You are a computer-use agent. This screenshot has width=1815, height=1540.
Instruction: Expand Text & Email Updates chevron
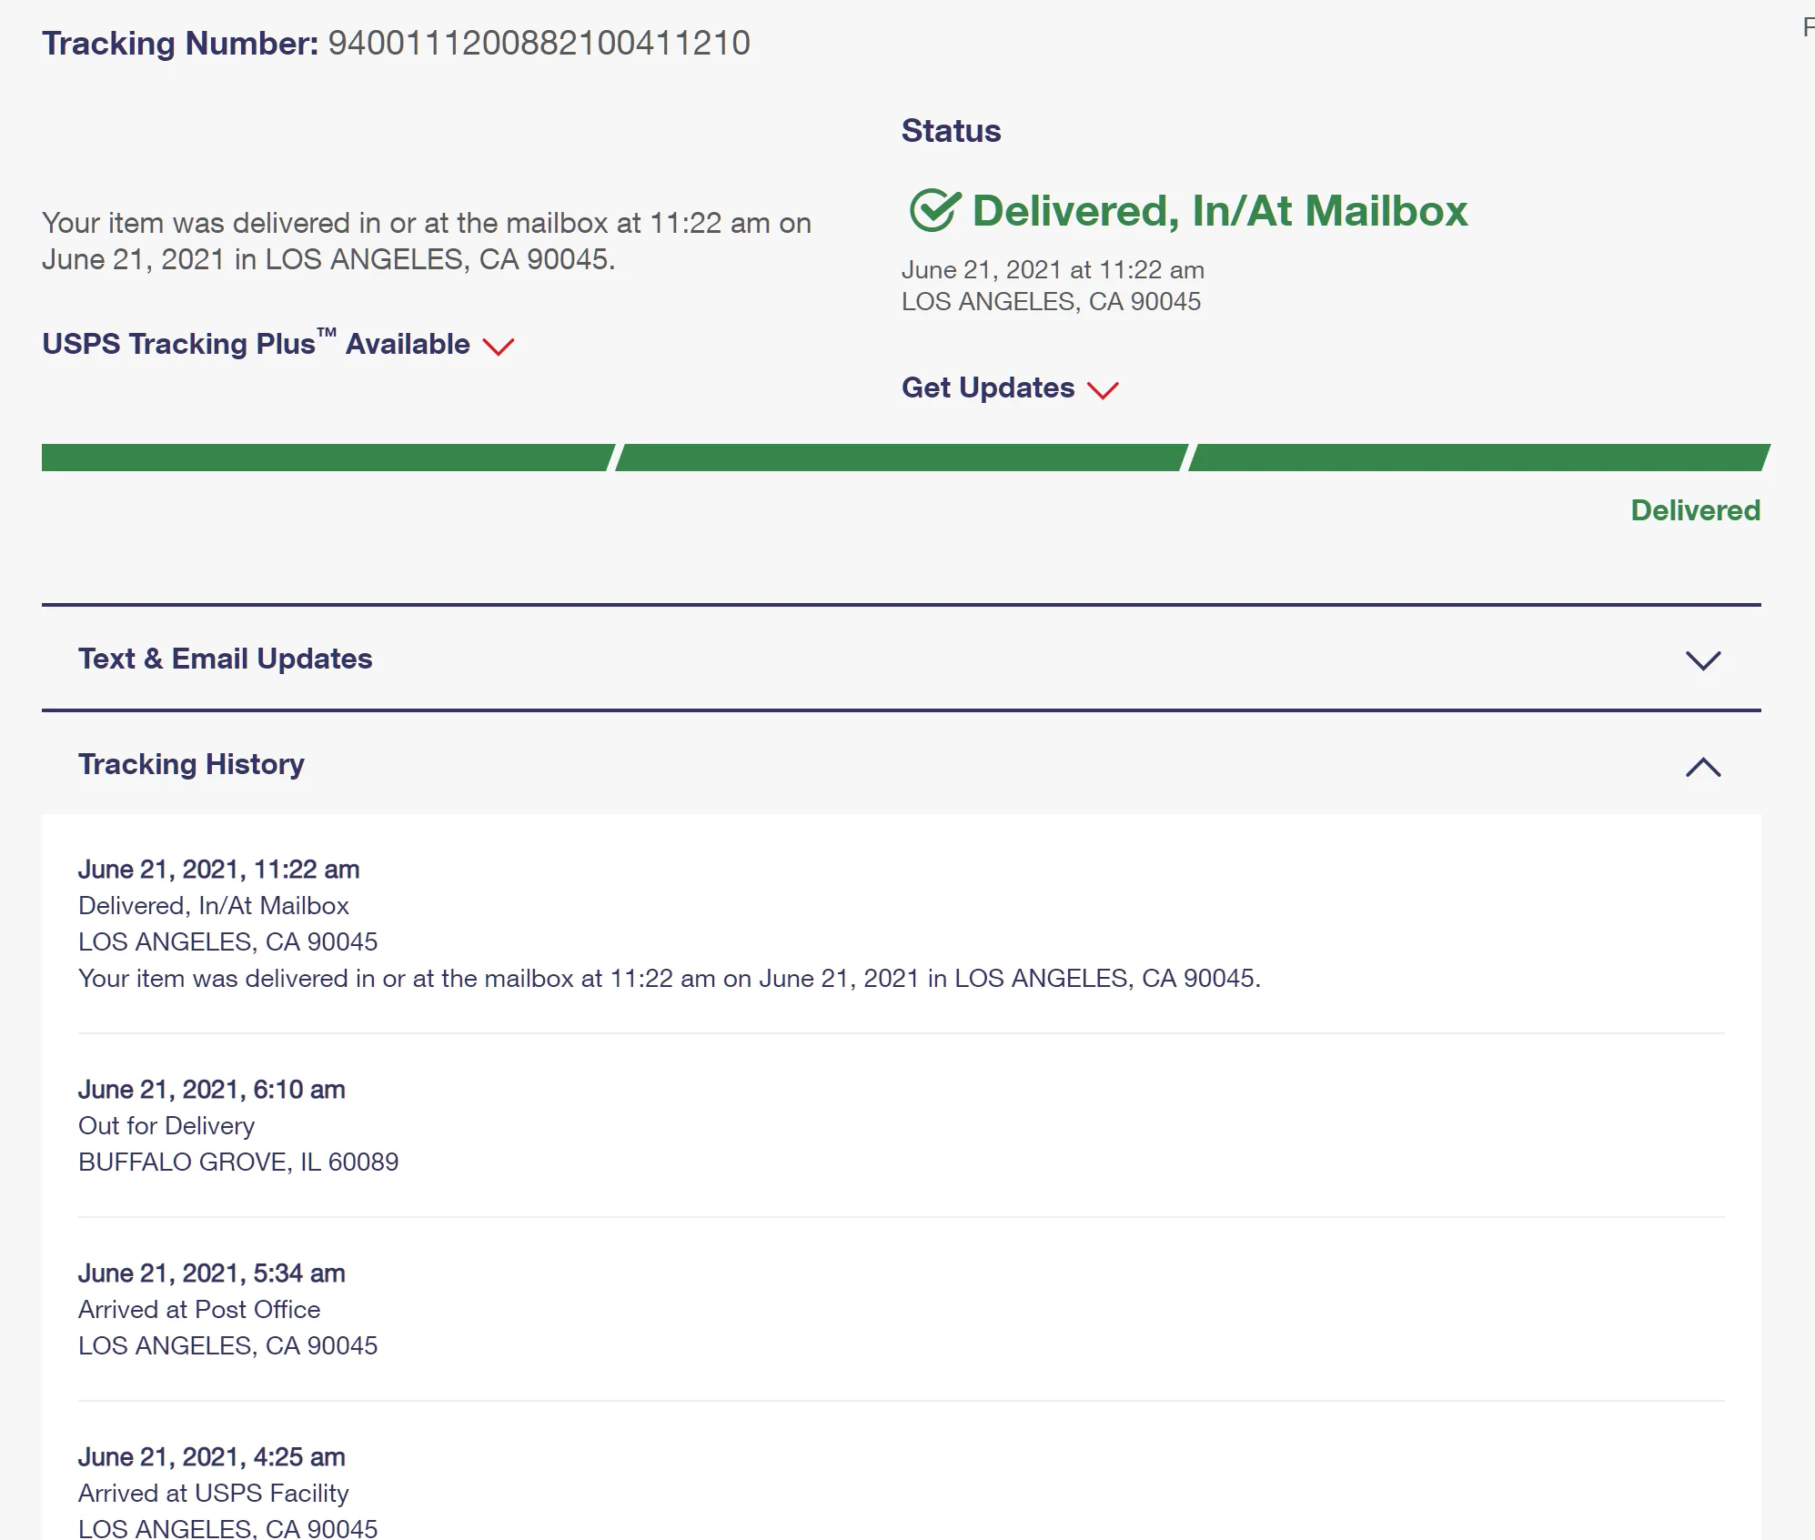coord(1702,660)
